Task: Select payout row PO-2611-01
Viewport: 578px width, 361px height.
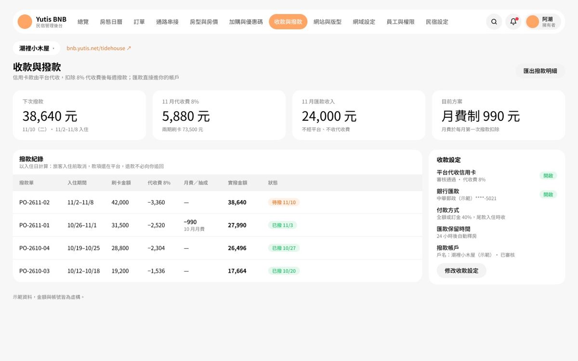Action: 218,225
